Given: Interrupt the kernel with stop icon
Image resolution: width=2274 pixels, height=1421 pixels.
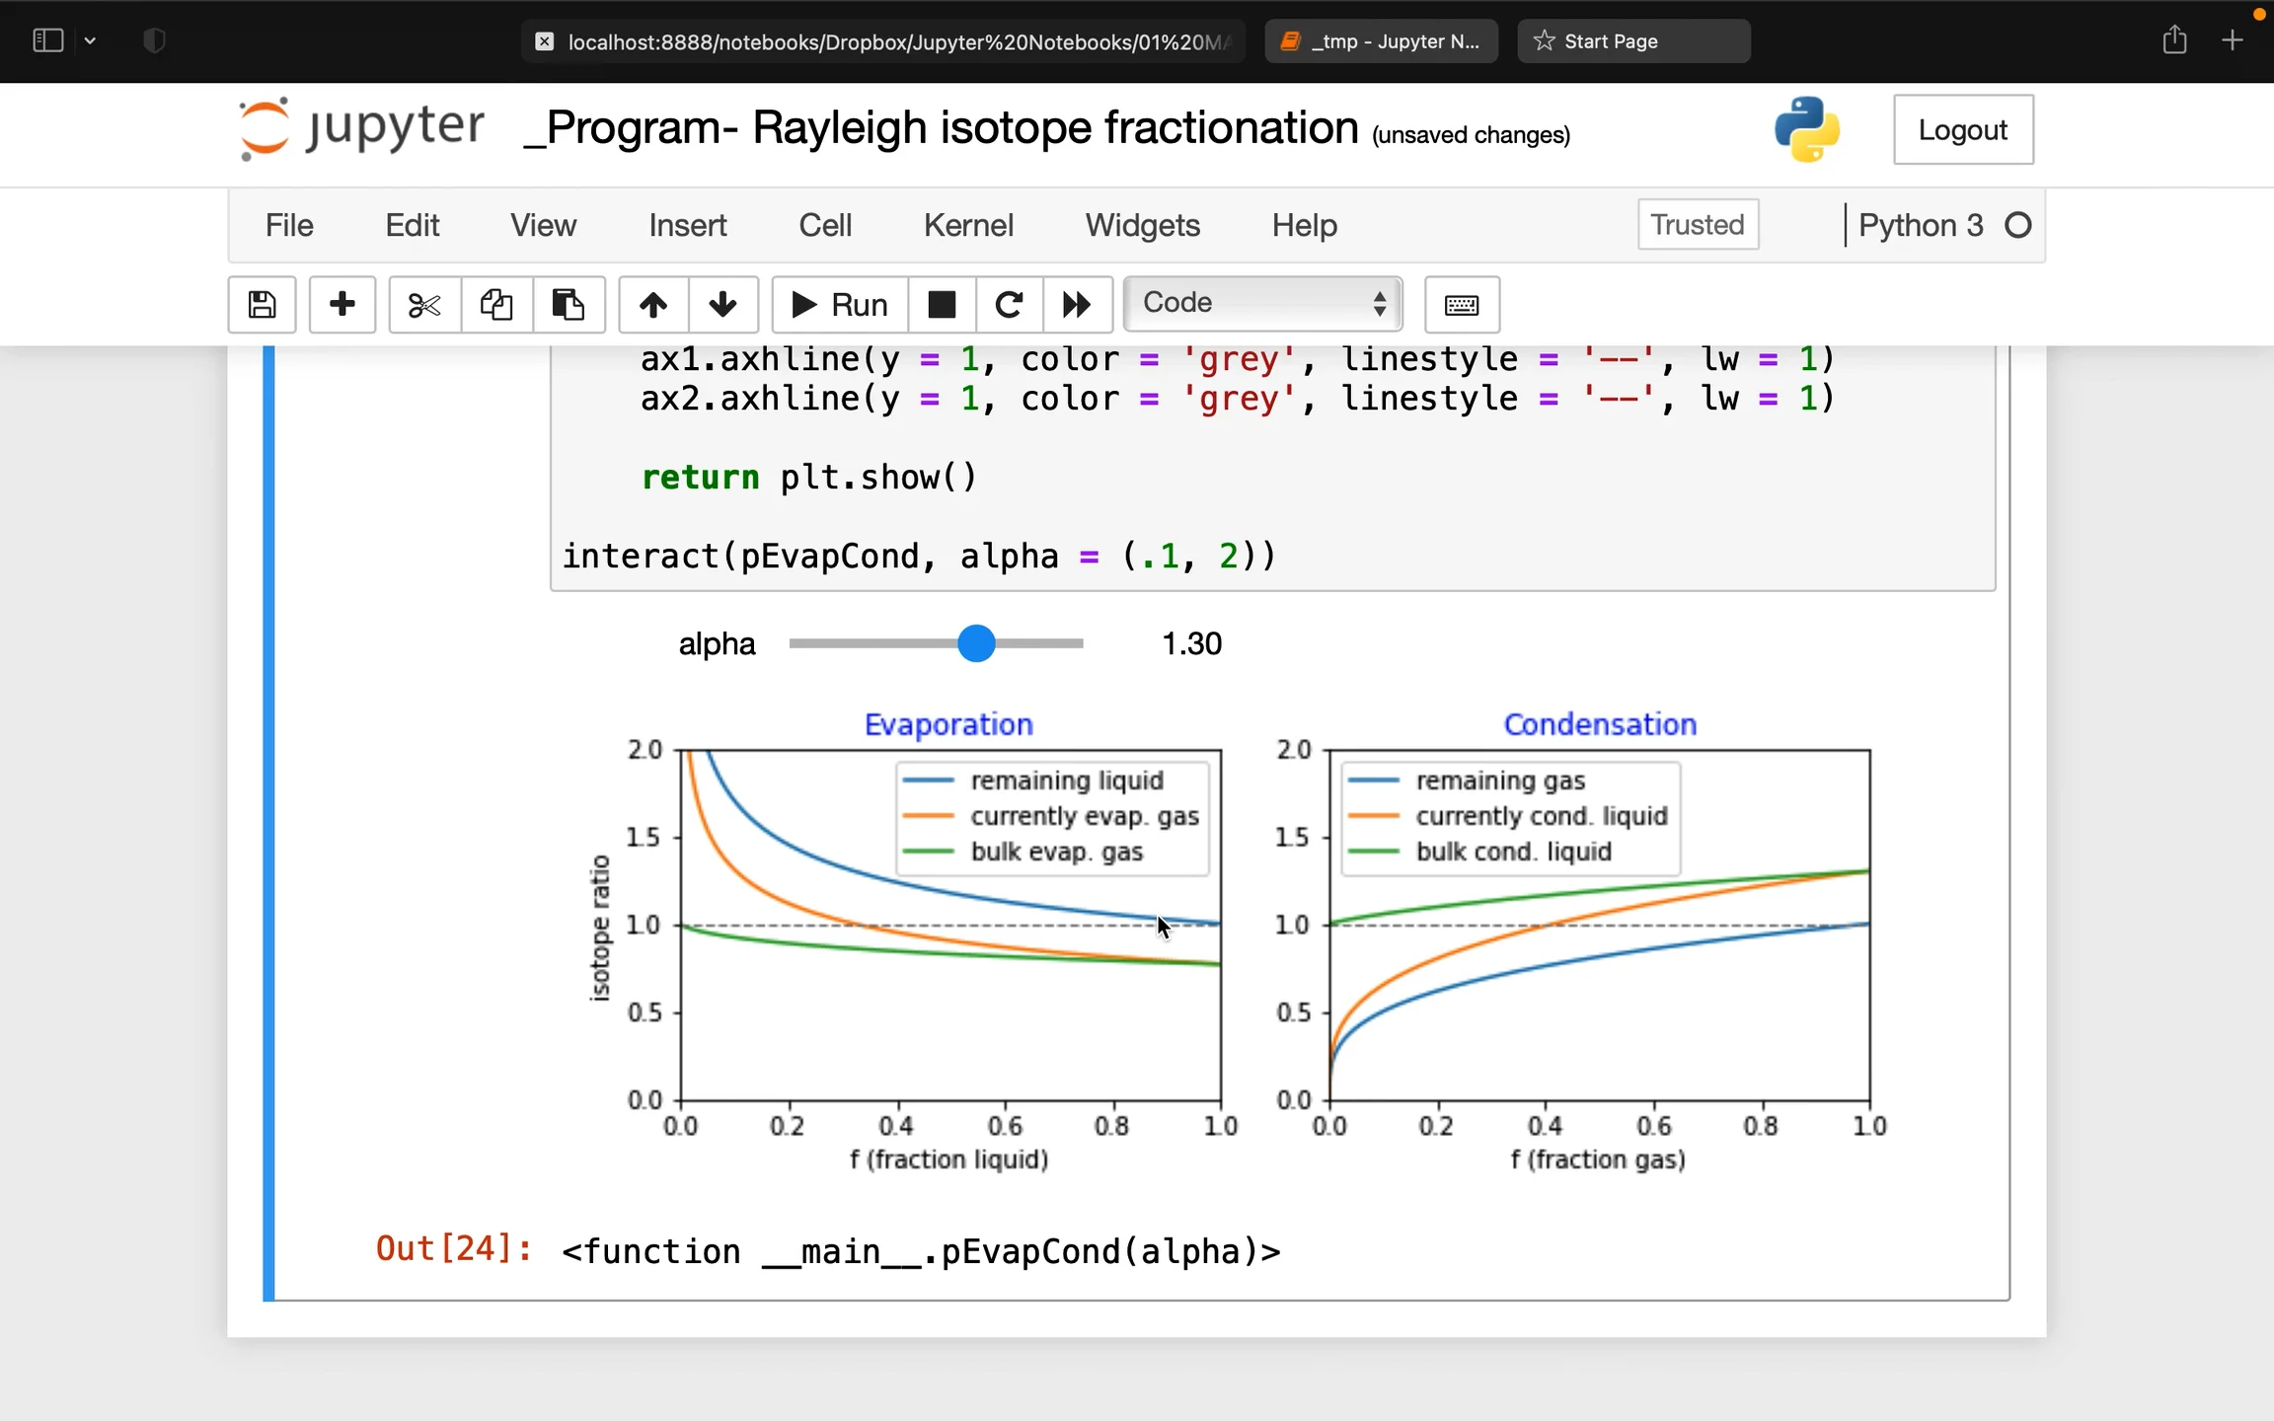Looking at the screenshot, I should (941, 304).
